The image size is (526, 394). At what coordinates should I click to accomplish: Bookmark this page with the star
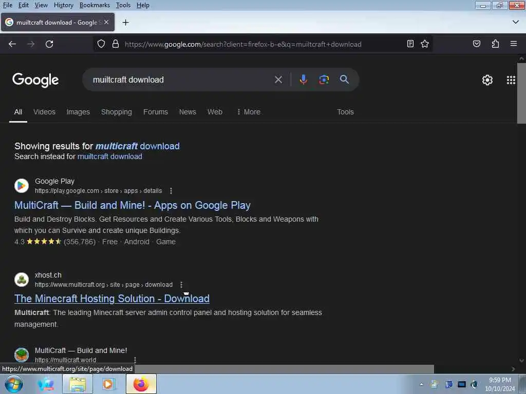(425, 44)
